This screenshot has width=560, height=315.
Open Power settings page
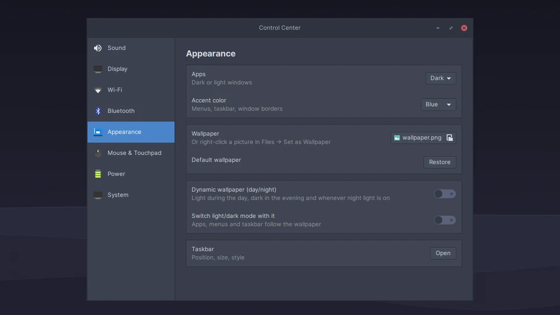pyautogui.click(x=131, y=174)
